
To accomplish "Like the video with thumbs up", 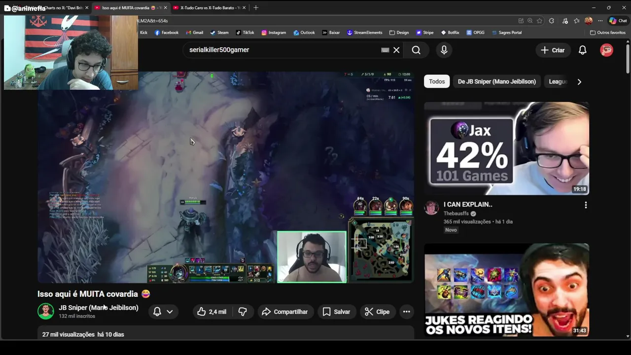I will 211,312.
